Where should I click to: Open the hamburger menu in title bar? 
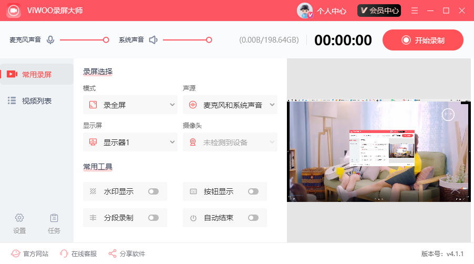pos(415,11)
